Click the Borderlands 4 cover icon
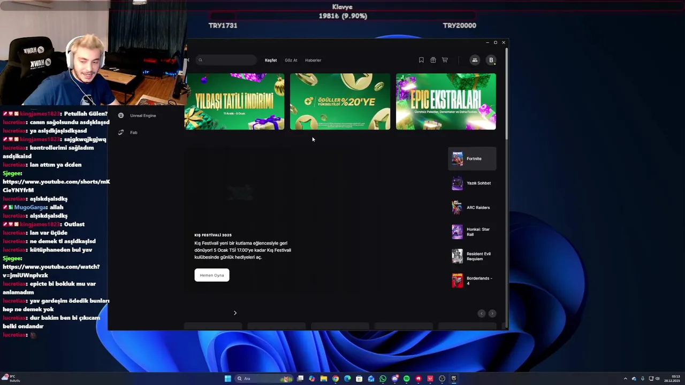Image resolution: width=685 pixels, height=385 pixels. pos(457,281)
